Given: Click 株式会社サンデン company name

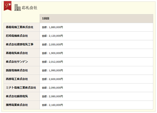Looking at the screenshot, I should [x=17, y=62].
